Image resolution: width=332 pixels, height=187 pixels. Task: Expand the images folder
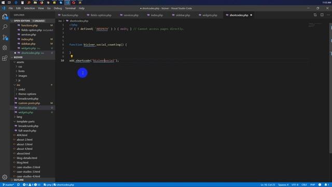click(x=33, y=76)
